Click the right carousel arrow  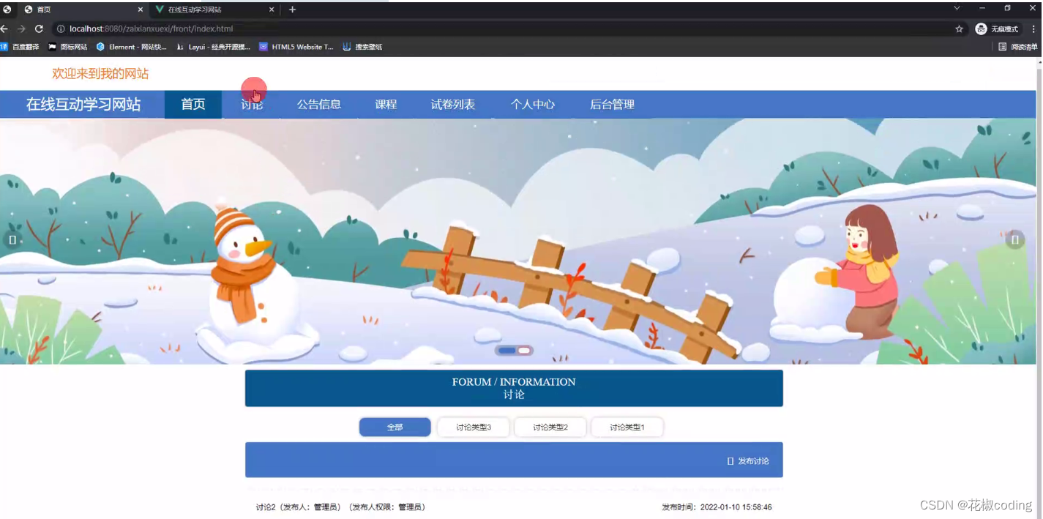click(x=1014, y=239)
